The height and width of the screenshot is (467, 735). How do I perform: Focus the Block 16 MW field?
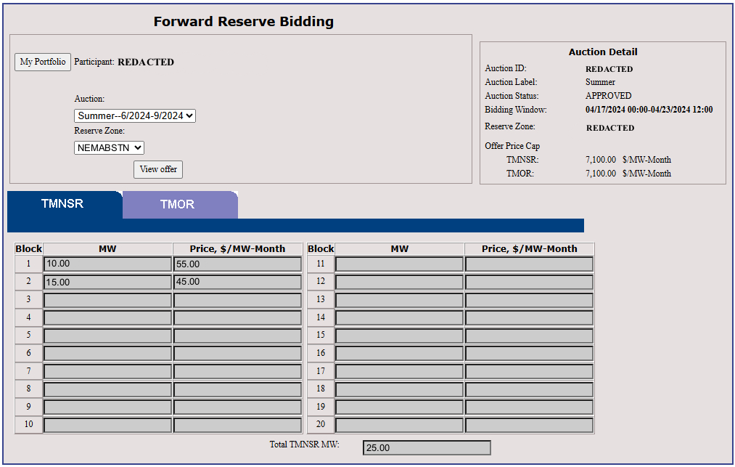pyautogui.click(x=399, y=354)
